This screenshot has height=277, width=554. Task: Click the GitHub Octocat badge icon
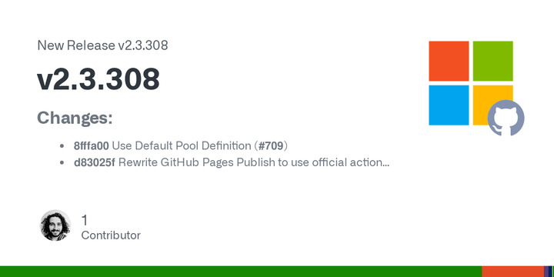pos(506,118)
